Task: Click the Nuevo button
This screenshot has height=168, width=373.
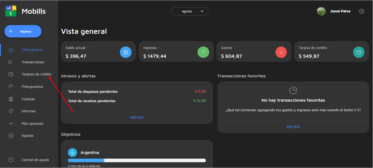Action: [23, 31]
